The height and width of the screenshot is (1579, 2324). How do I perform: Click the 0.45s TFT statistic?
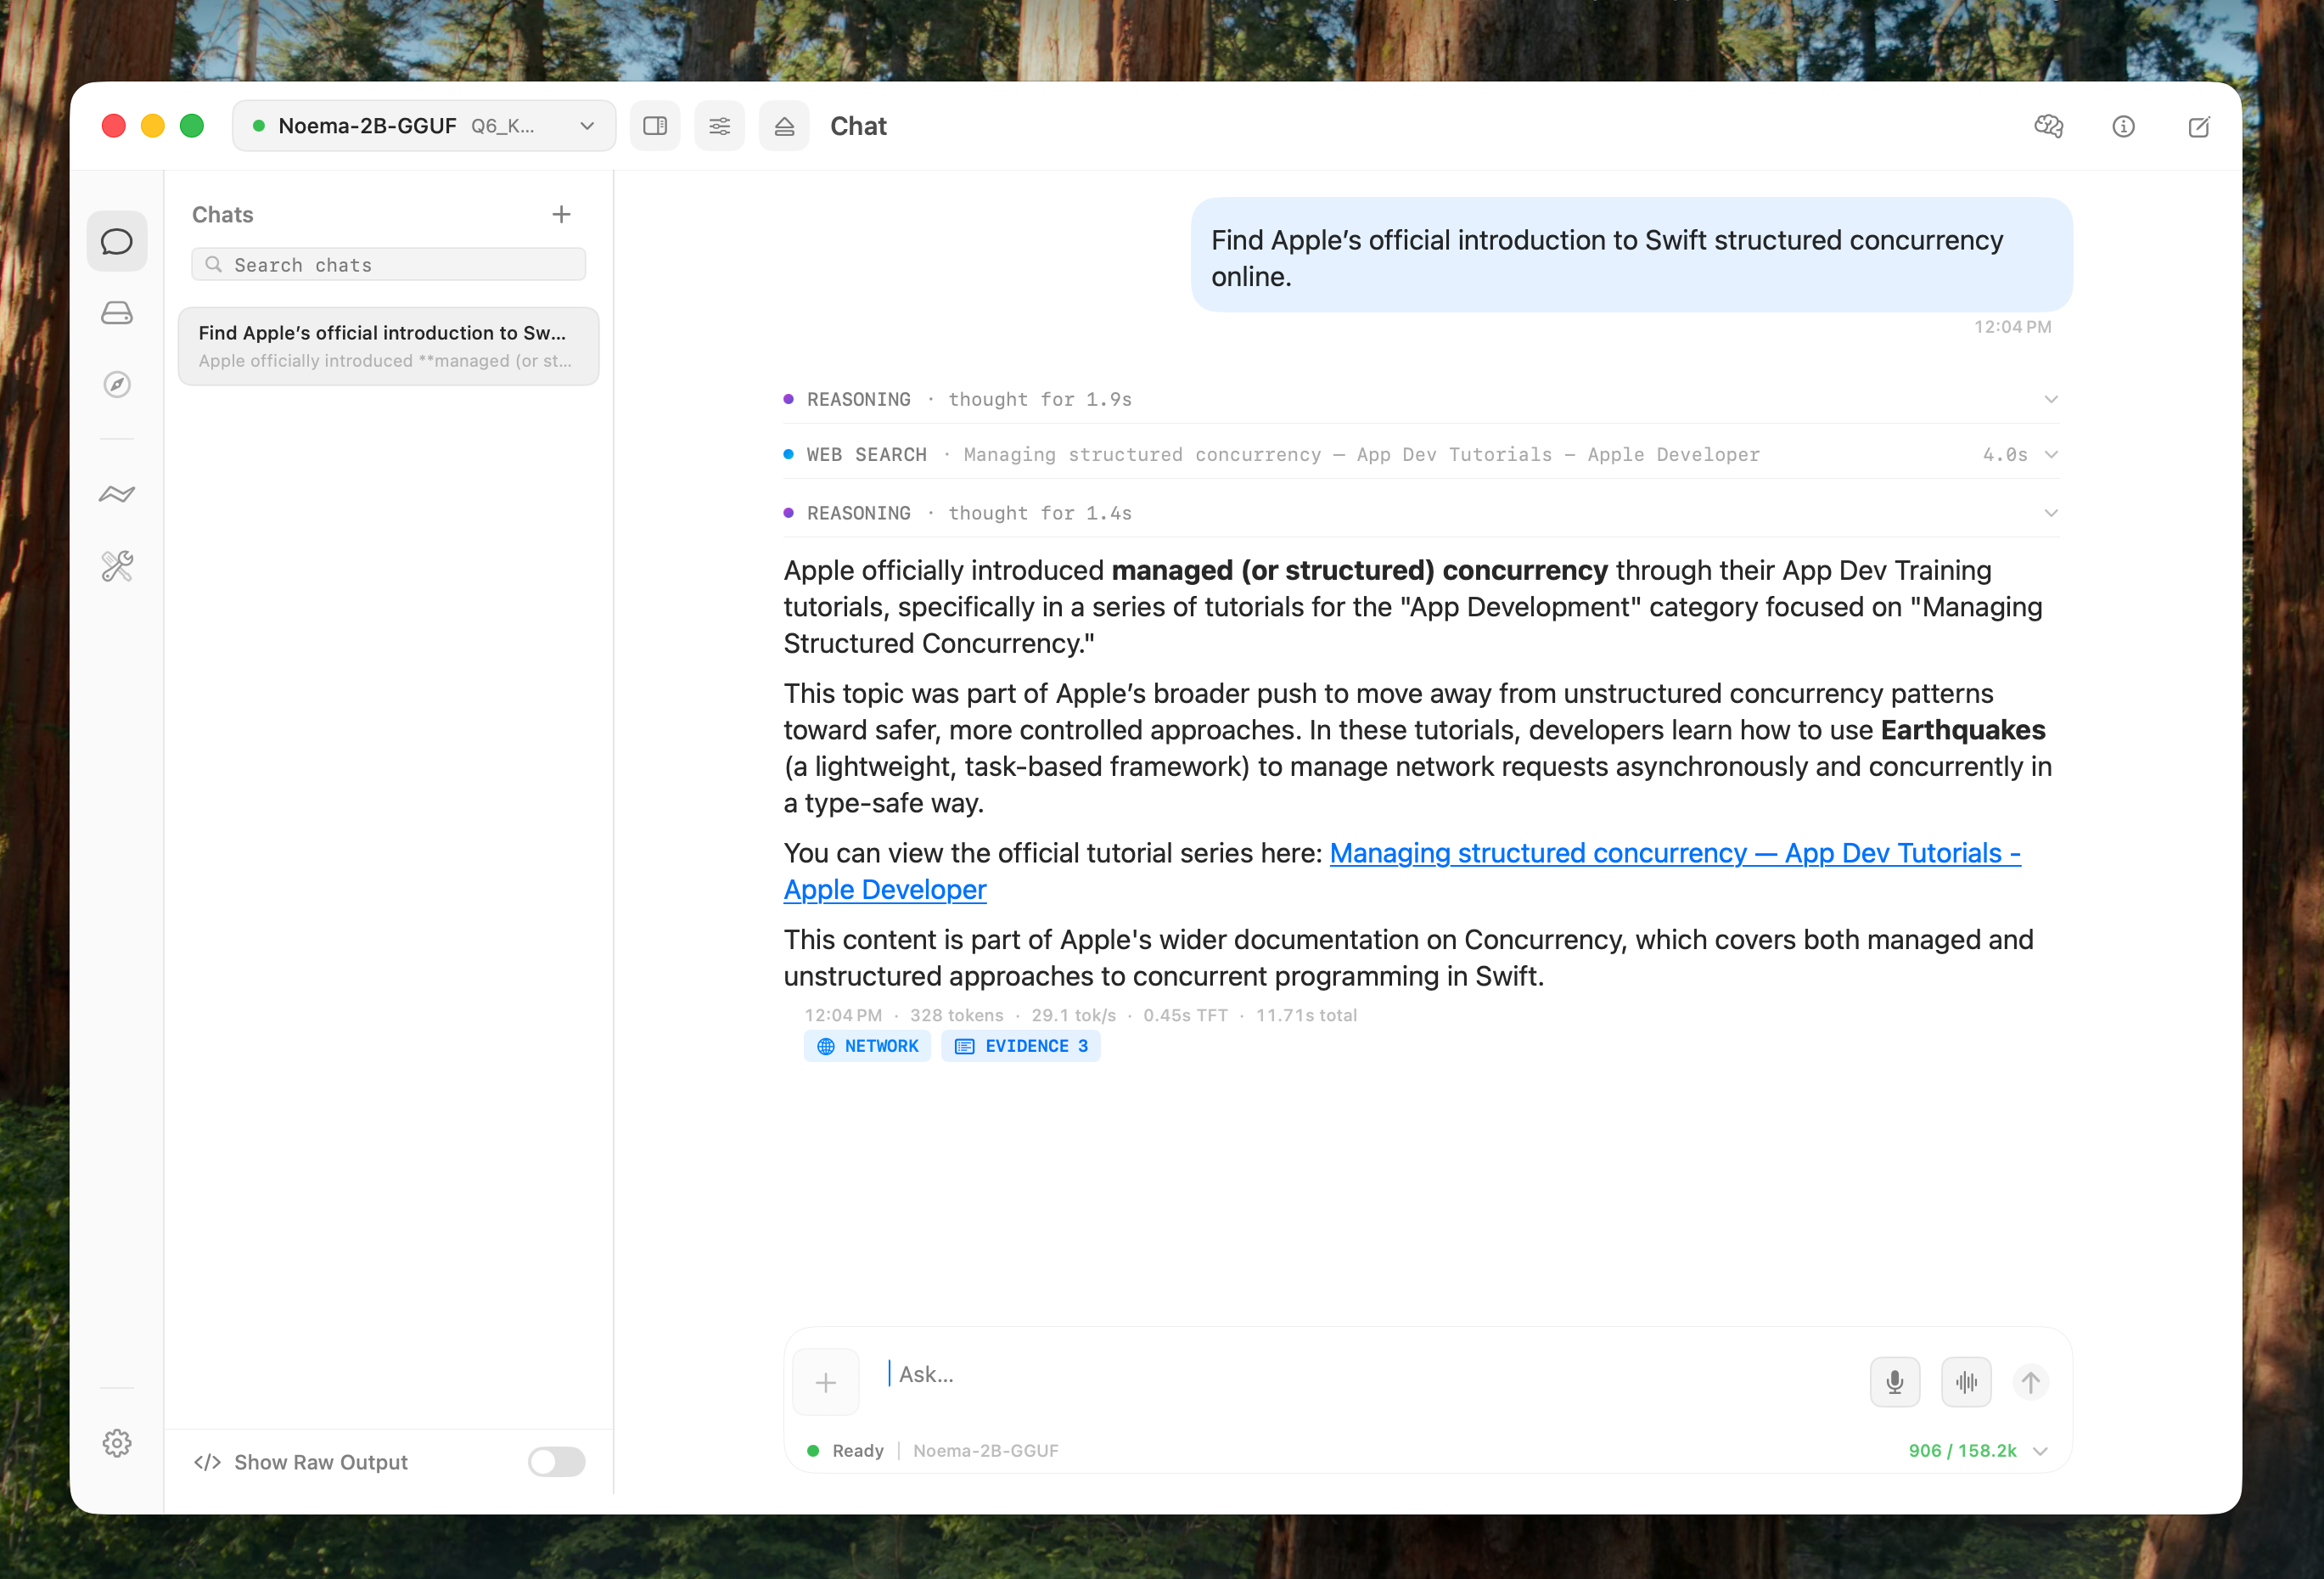click(x=1185, y=1015)
